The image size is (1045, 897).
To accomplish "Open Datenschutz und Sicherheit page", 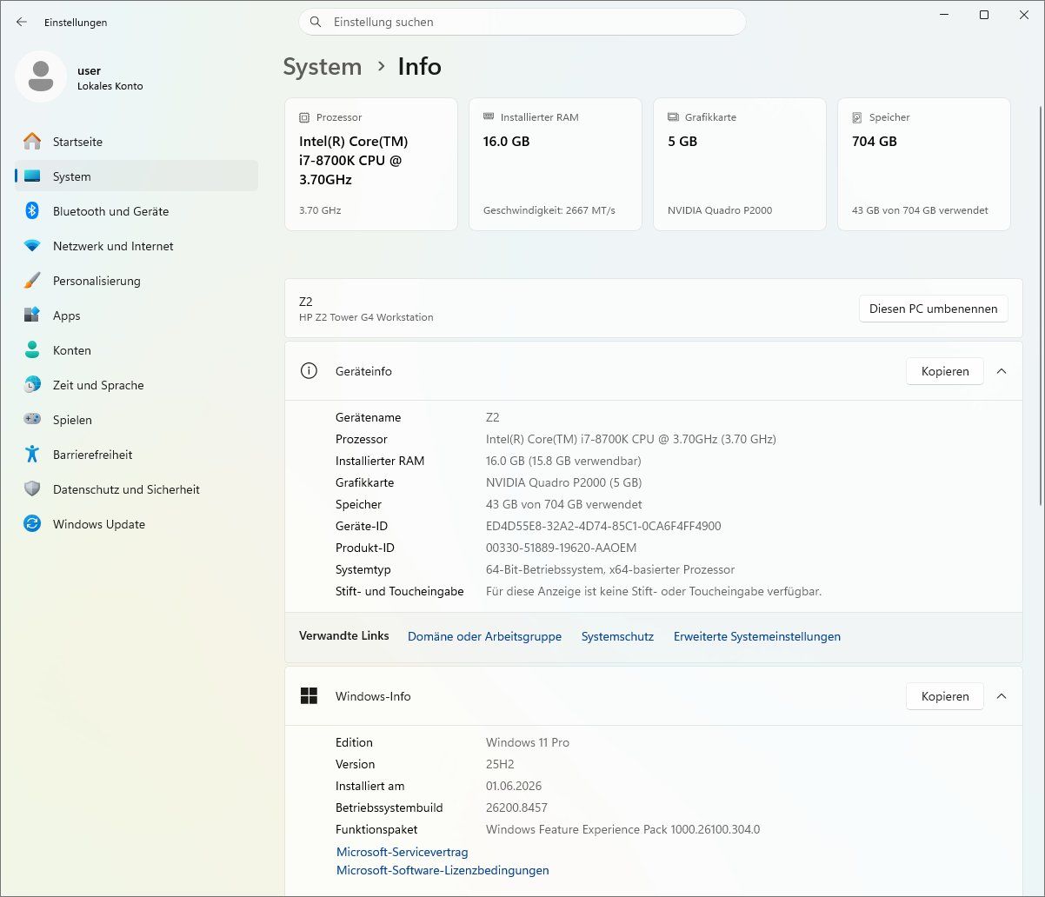I will [136, 489].
